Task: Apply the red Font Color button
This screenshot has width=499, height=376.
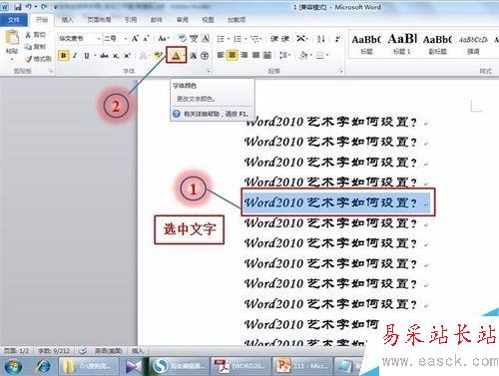Action: [176, 56]
